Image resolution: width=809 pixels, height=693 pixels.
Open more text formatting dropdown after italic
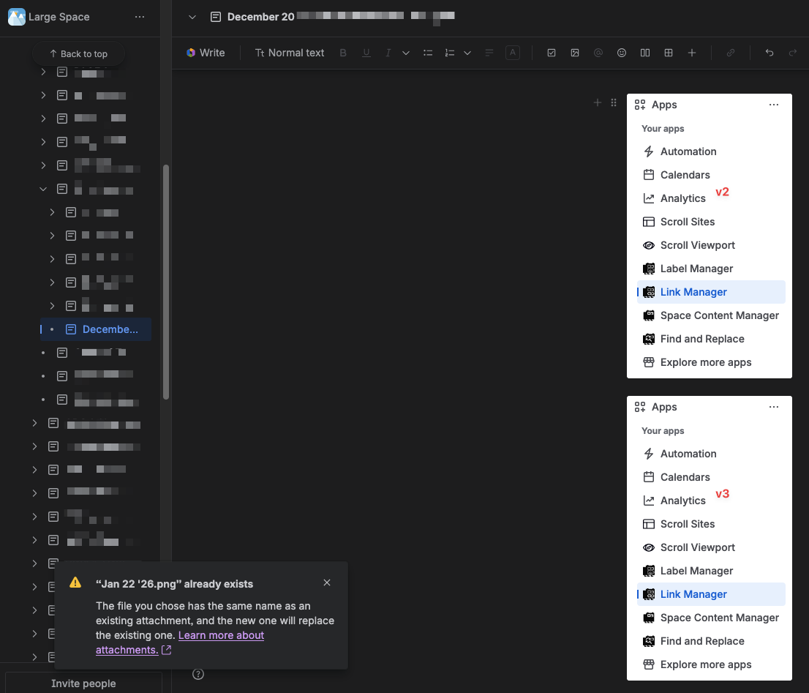pos(406,53)
